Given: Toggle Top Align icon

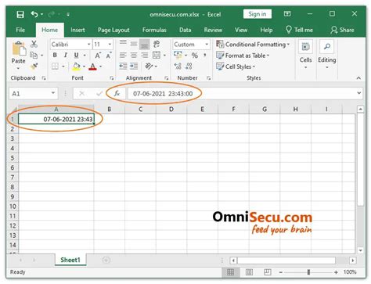Looking at the screenshot, I should click(123, 43).
